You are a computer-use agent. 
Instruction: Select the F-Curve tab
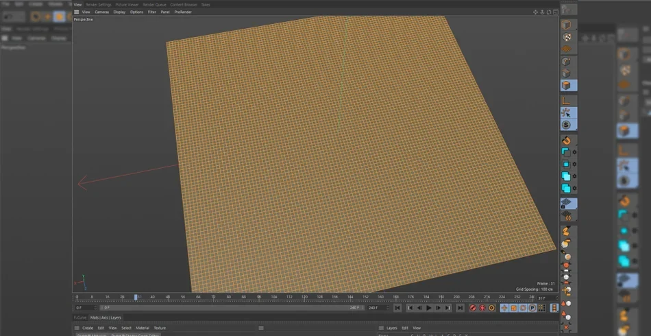point(80,317)
